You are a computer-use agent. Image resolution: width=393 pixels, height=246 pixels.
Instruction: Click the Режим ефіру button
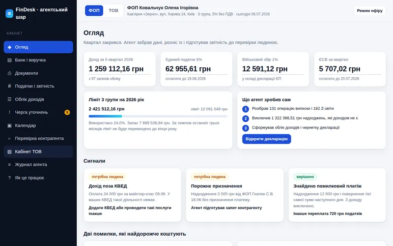coord(369,10)
